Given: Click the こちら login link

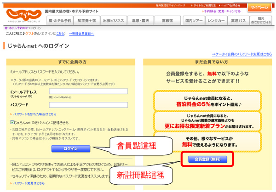Looking at the screenshot, I should 60,33.
